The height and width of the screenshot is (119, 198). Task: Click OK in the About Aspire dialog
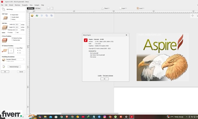coord(105,79)
